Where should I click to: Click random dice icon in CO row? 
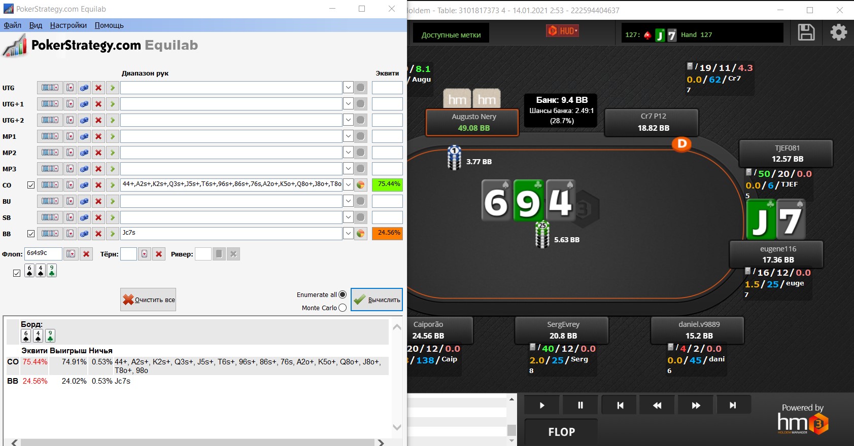pyautogui.click(x=84, y=185)
